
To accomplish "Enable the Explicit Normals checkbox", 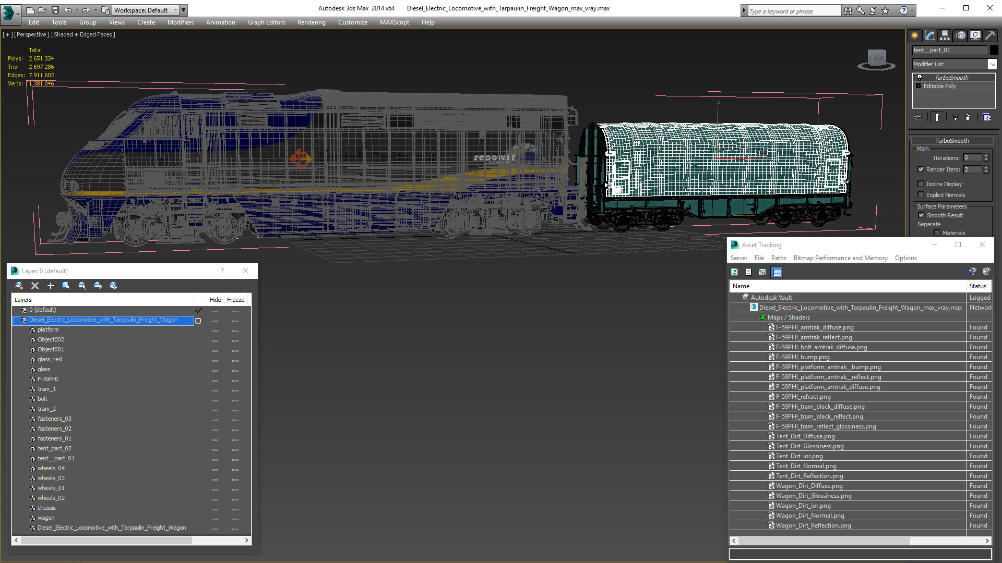I will (921, 195).
